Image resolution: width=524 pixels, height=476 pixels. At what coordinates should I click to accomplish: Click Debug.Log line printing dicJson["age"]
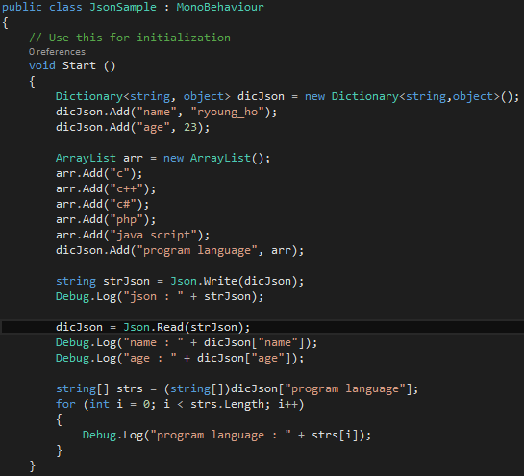point(180,358)
